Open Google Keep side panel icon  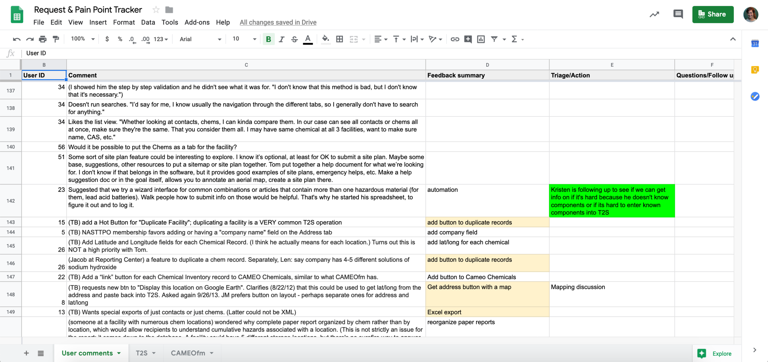[755, 70]
